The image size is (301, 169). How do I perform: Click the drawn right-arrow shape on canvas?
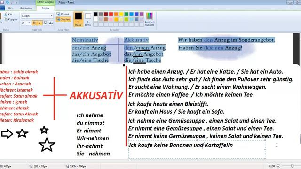(7, 134)
